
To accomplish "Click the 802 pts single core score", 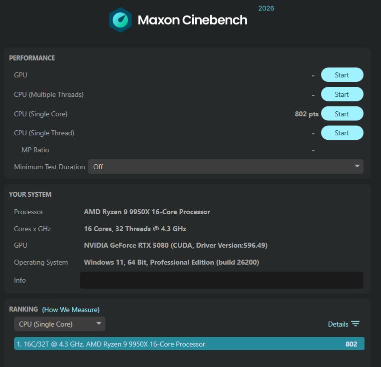I will tap(307, 114).
